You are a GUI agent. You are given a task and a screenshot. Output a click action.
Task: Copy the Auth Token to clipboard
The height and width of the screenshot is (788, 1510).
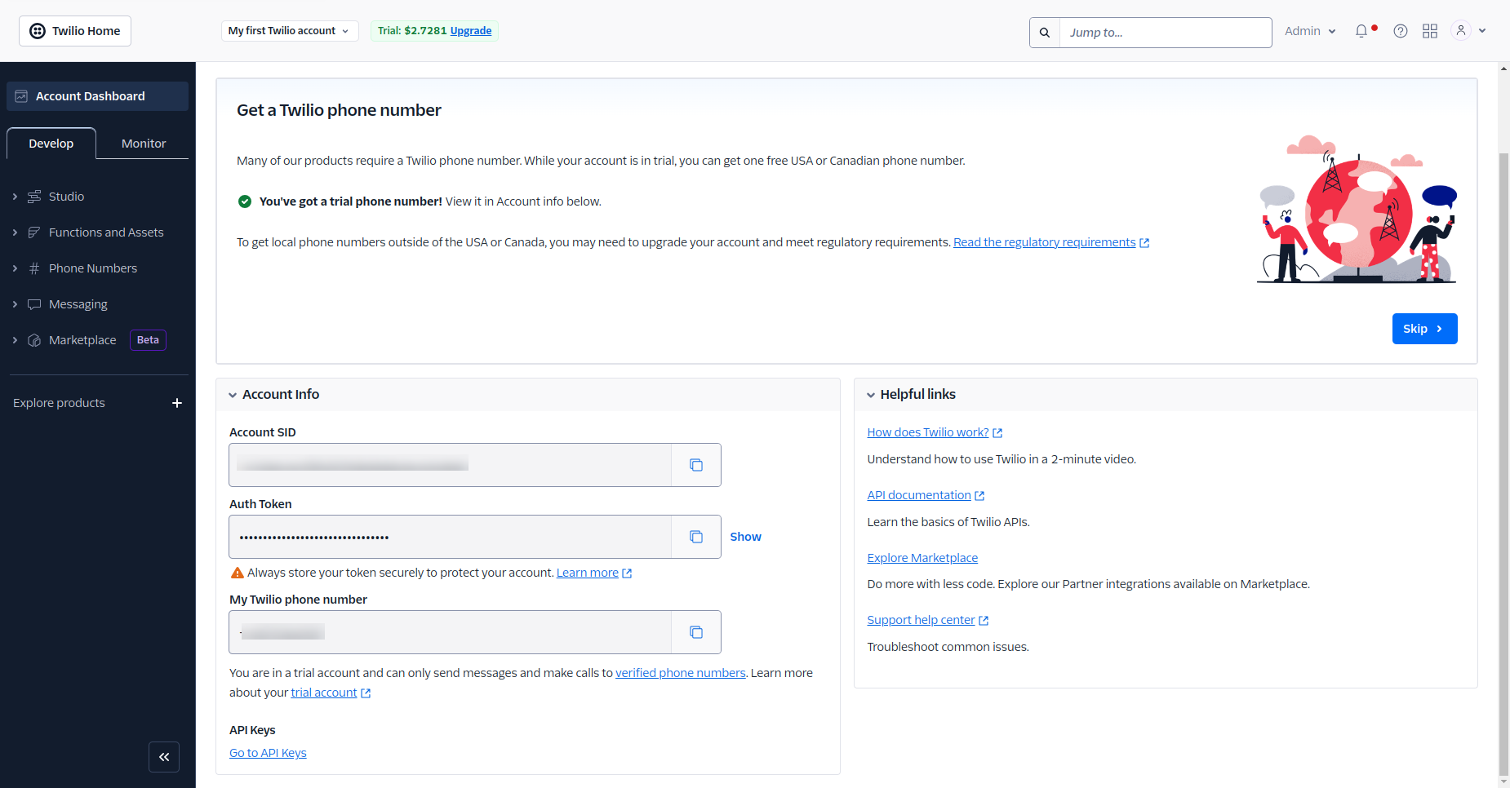point(695,537)
